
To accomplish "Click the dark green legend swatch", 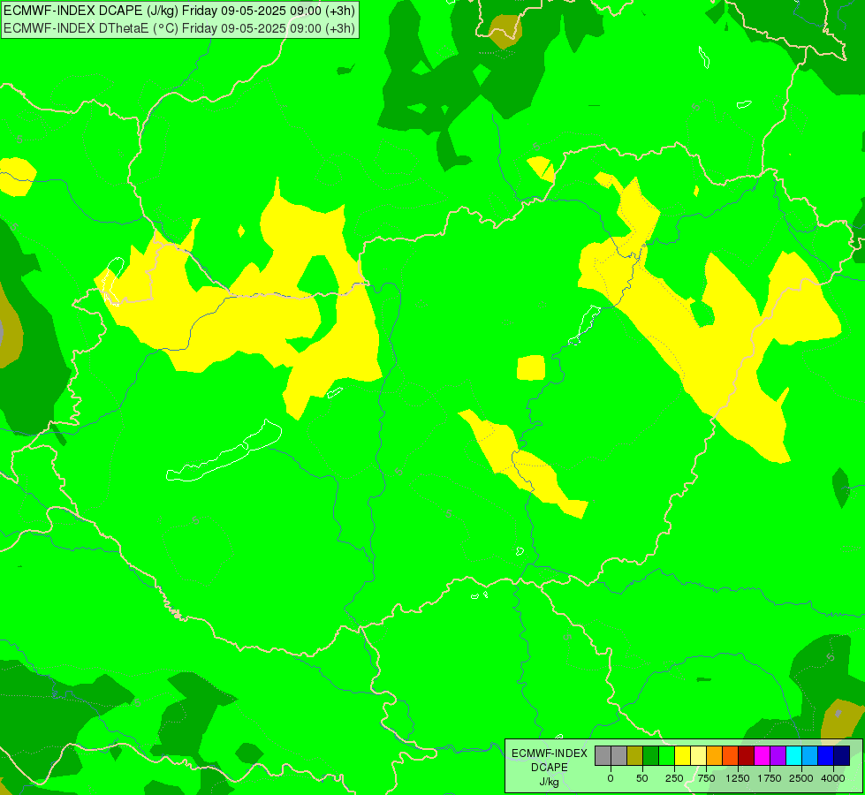I will (x=651, y=756).
